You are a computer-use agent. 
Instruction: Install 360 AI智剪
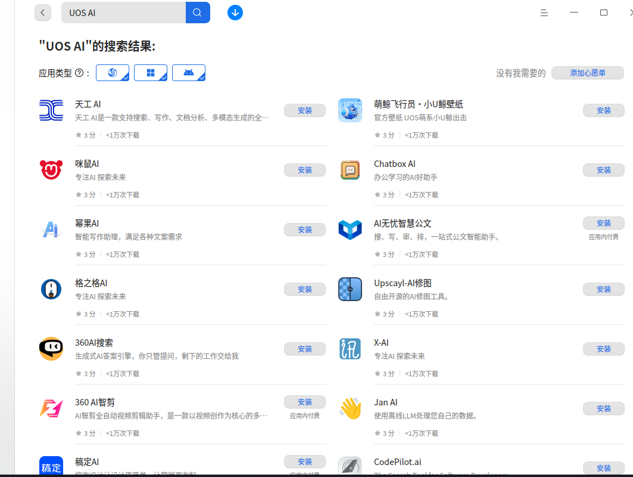pos(305,402)
